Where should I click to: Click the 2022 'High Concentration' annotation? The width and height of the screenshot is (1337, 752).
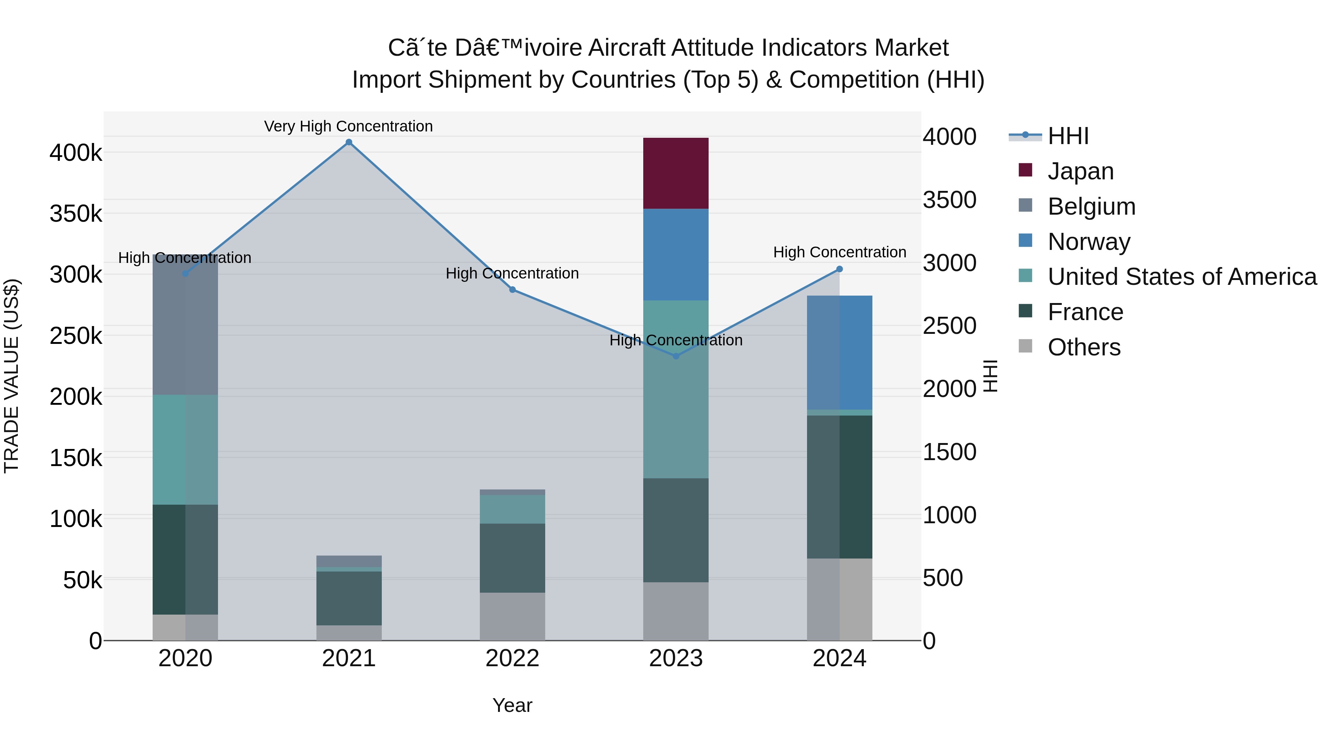[512, 273]
